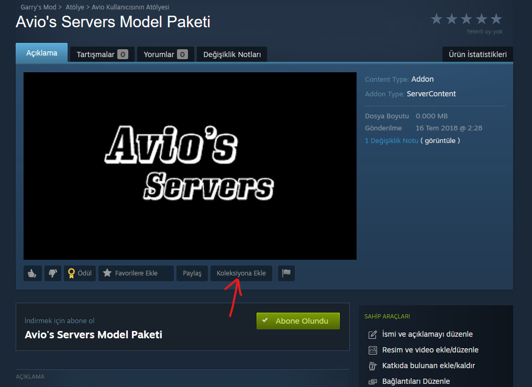Click the görüntüle link
The height and width of the screenshot is (387, 532).
click(x=440, y=140)
